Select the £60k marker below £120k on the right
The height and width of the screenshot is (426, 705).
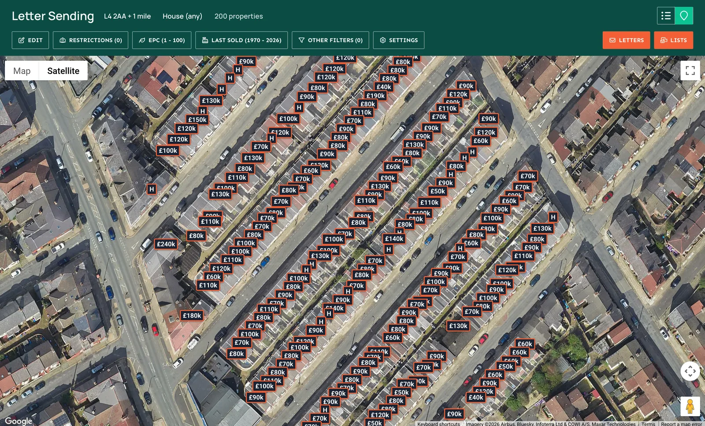[x=481, y=141]
